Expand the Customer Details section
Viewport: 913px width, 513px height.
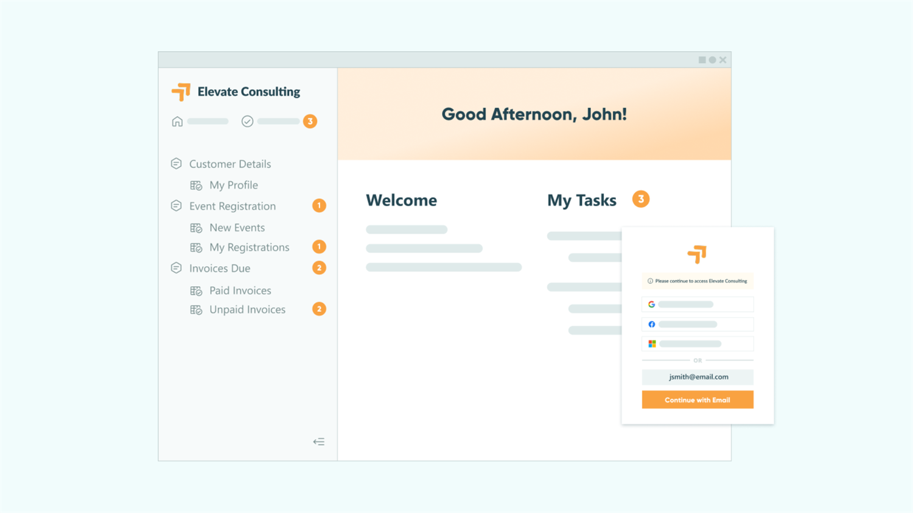pos(176,164)
